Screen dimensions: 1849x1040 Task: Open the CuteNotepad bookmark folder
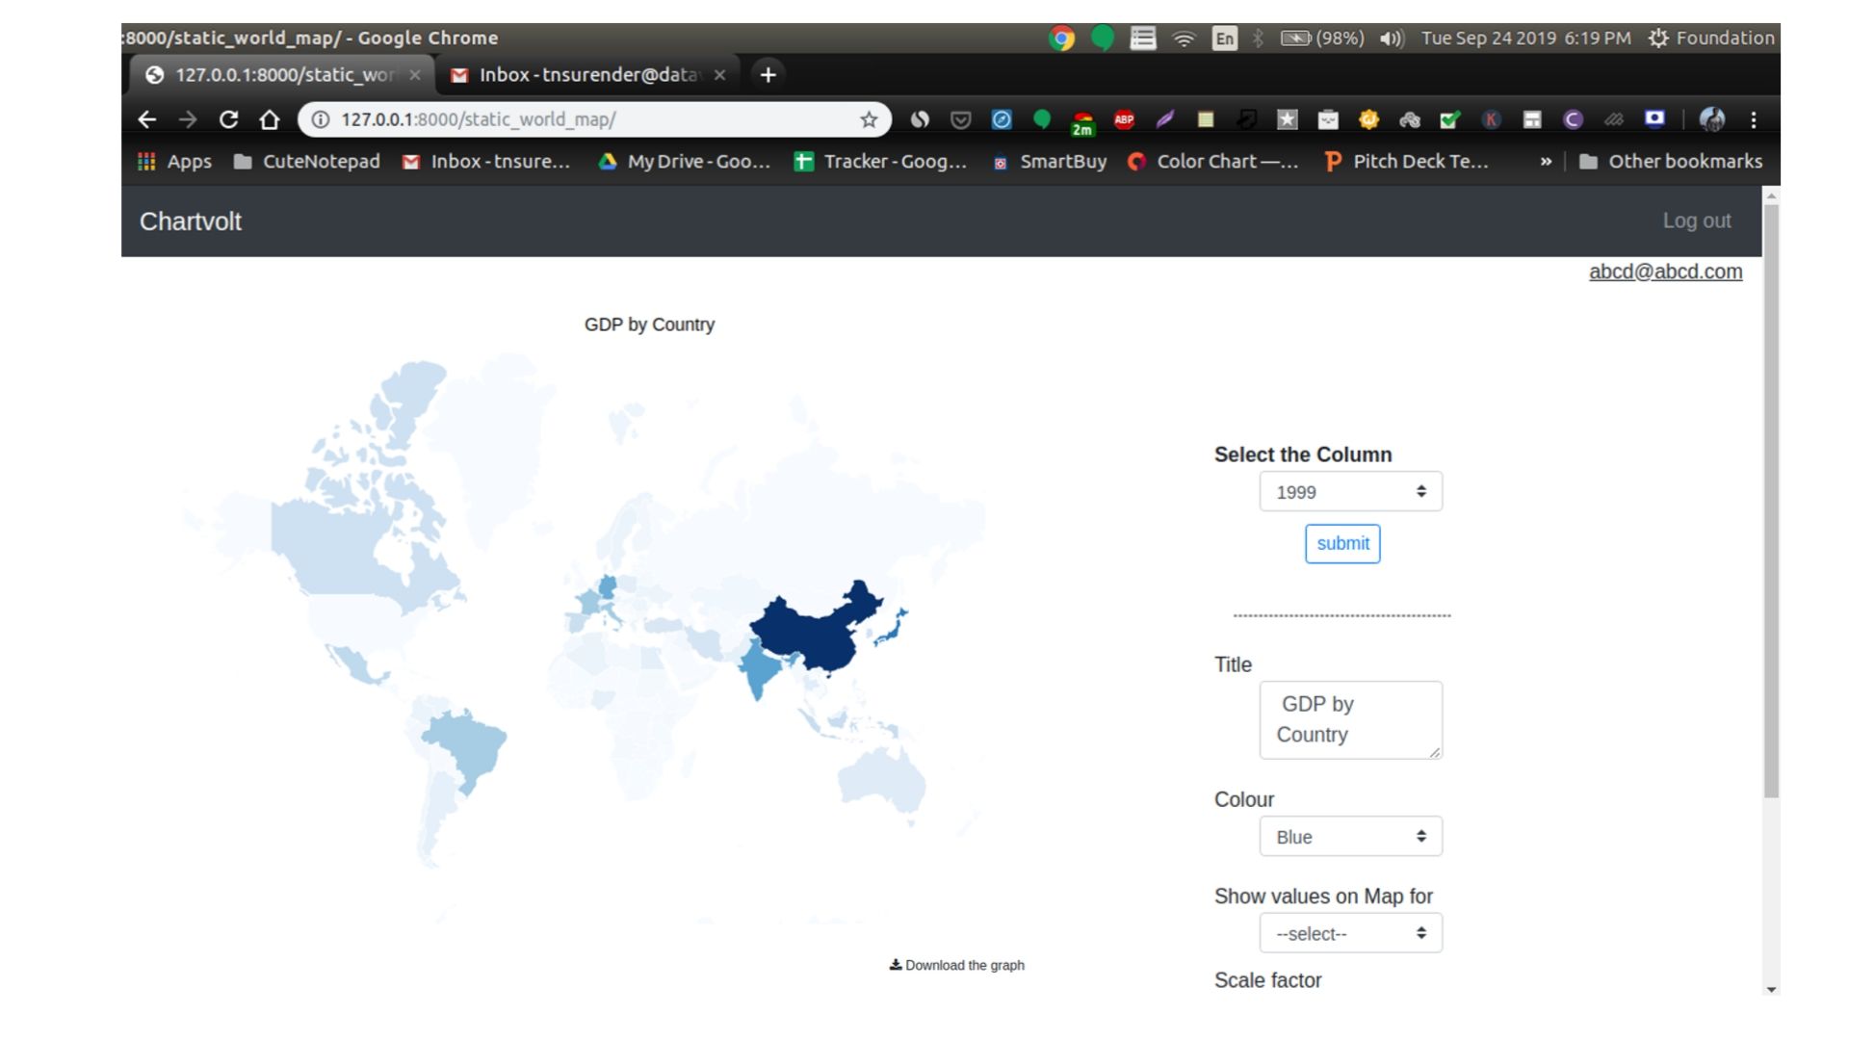coord(307,162)
